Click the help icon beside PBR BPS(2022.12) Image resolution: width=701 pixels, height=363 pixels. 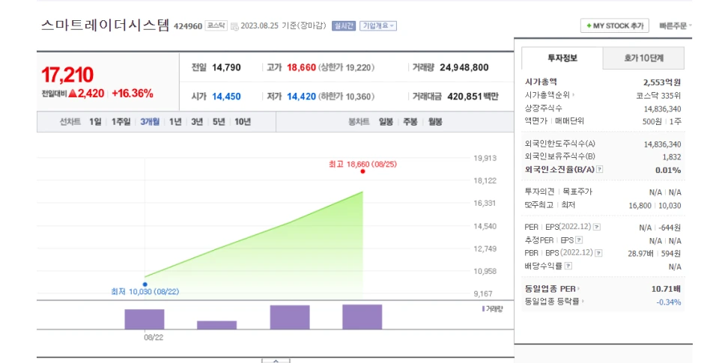click(598, 253)
